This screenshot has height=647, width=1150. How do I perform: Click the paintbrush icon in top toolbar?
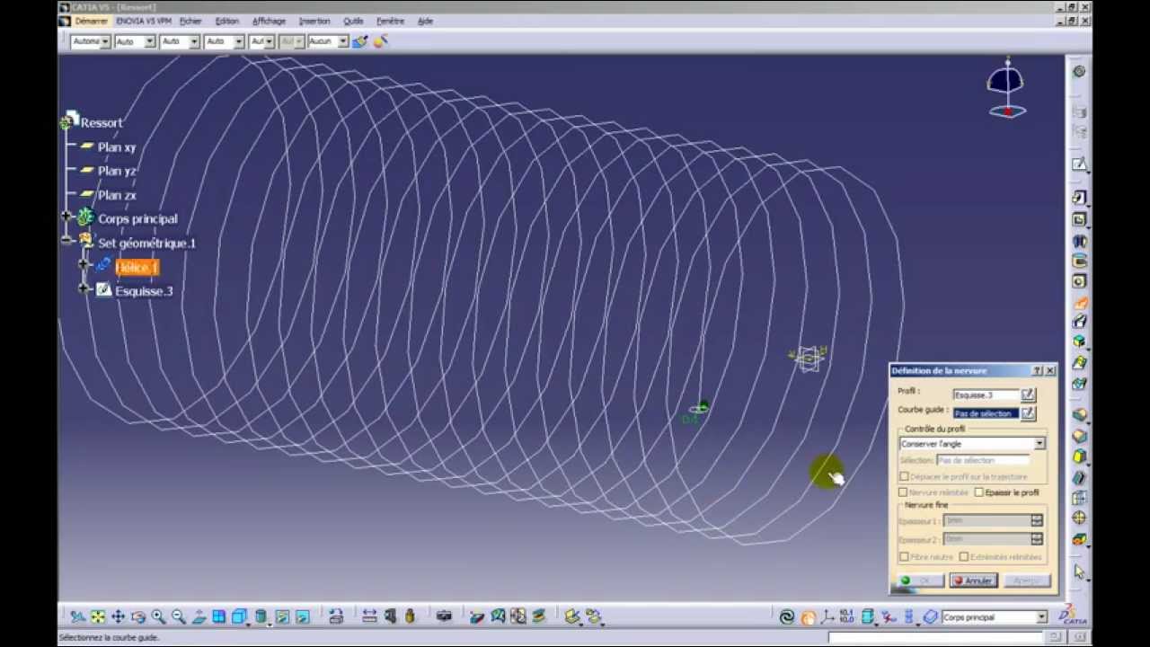360,41
